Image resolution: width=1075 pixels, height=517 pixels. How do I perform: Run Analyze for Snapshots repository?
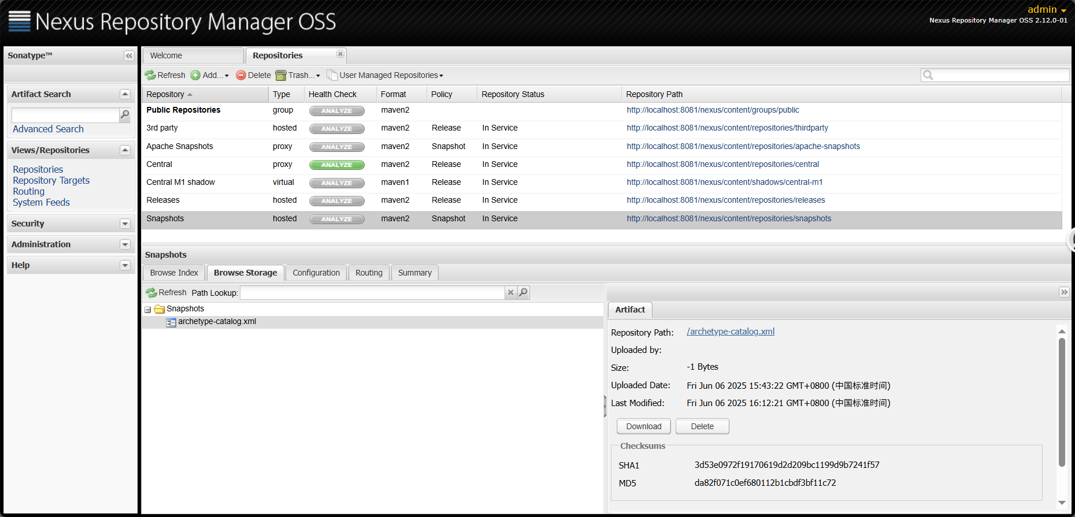coord(336,219)
